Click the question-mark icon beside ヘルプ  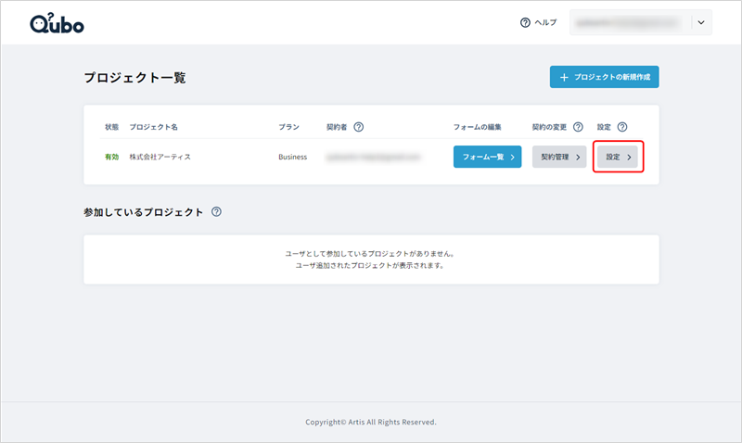[525, 23]
